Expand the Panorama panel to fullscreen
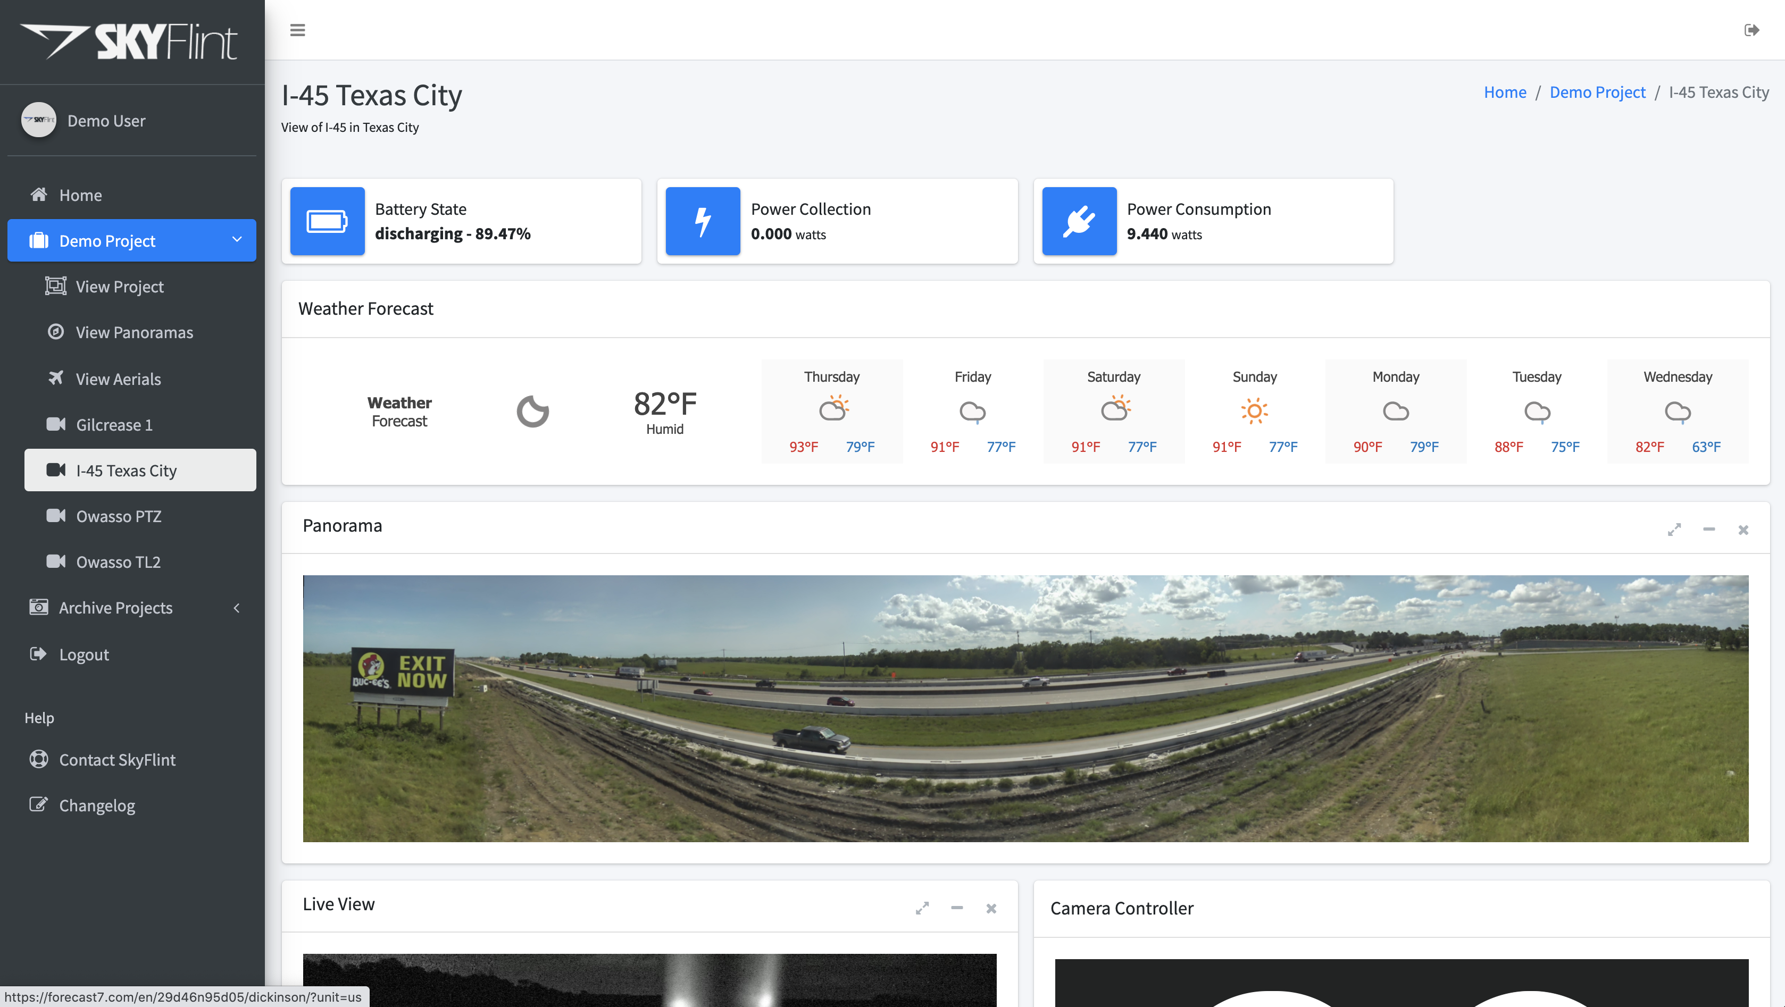 [1674, 529]
